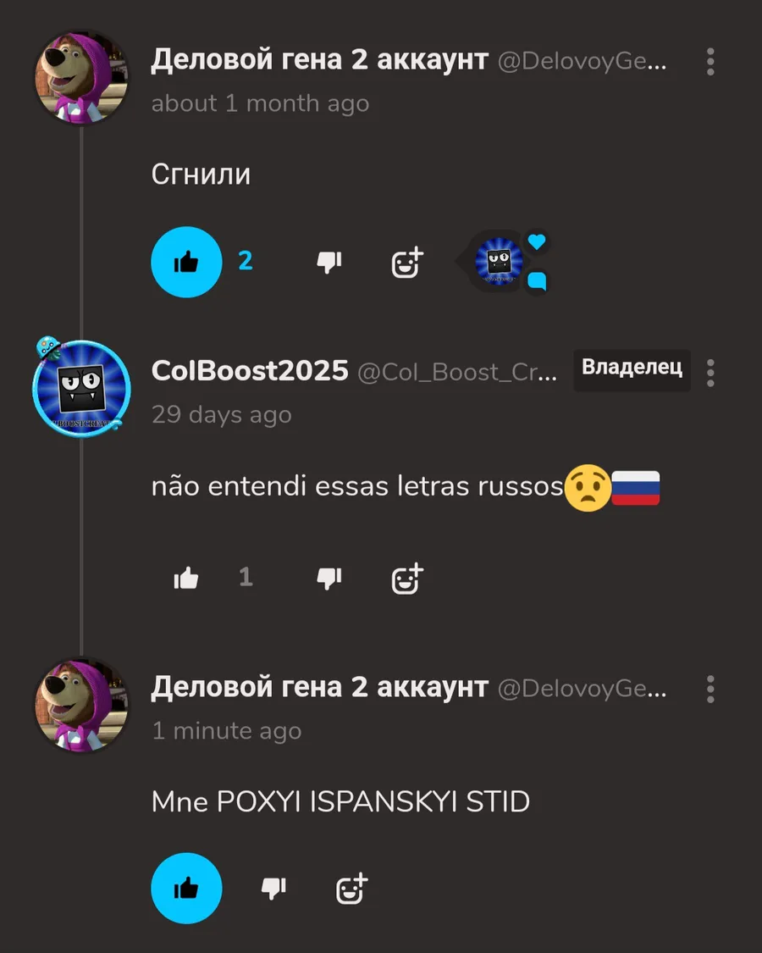Add a sticker reaction to the ColBoost2025 comment
The image size is (762, 953).
[x=407, y=578]
